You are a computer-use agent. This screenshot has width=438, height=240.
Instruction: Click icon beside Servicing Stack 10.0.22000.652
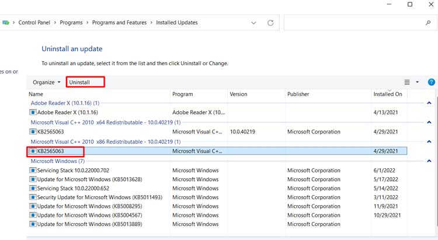tap(33, 188)
